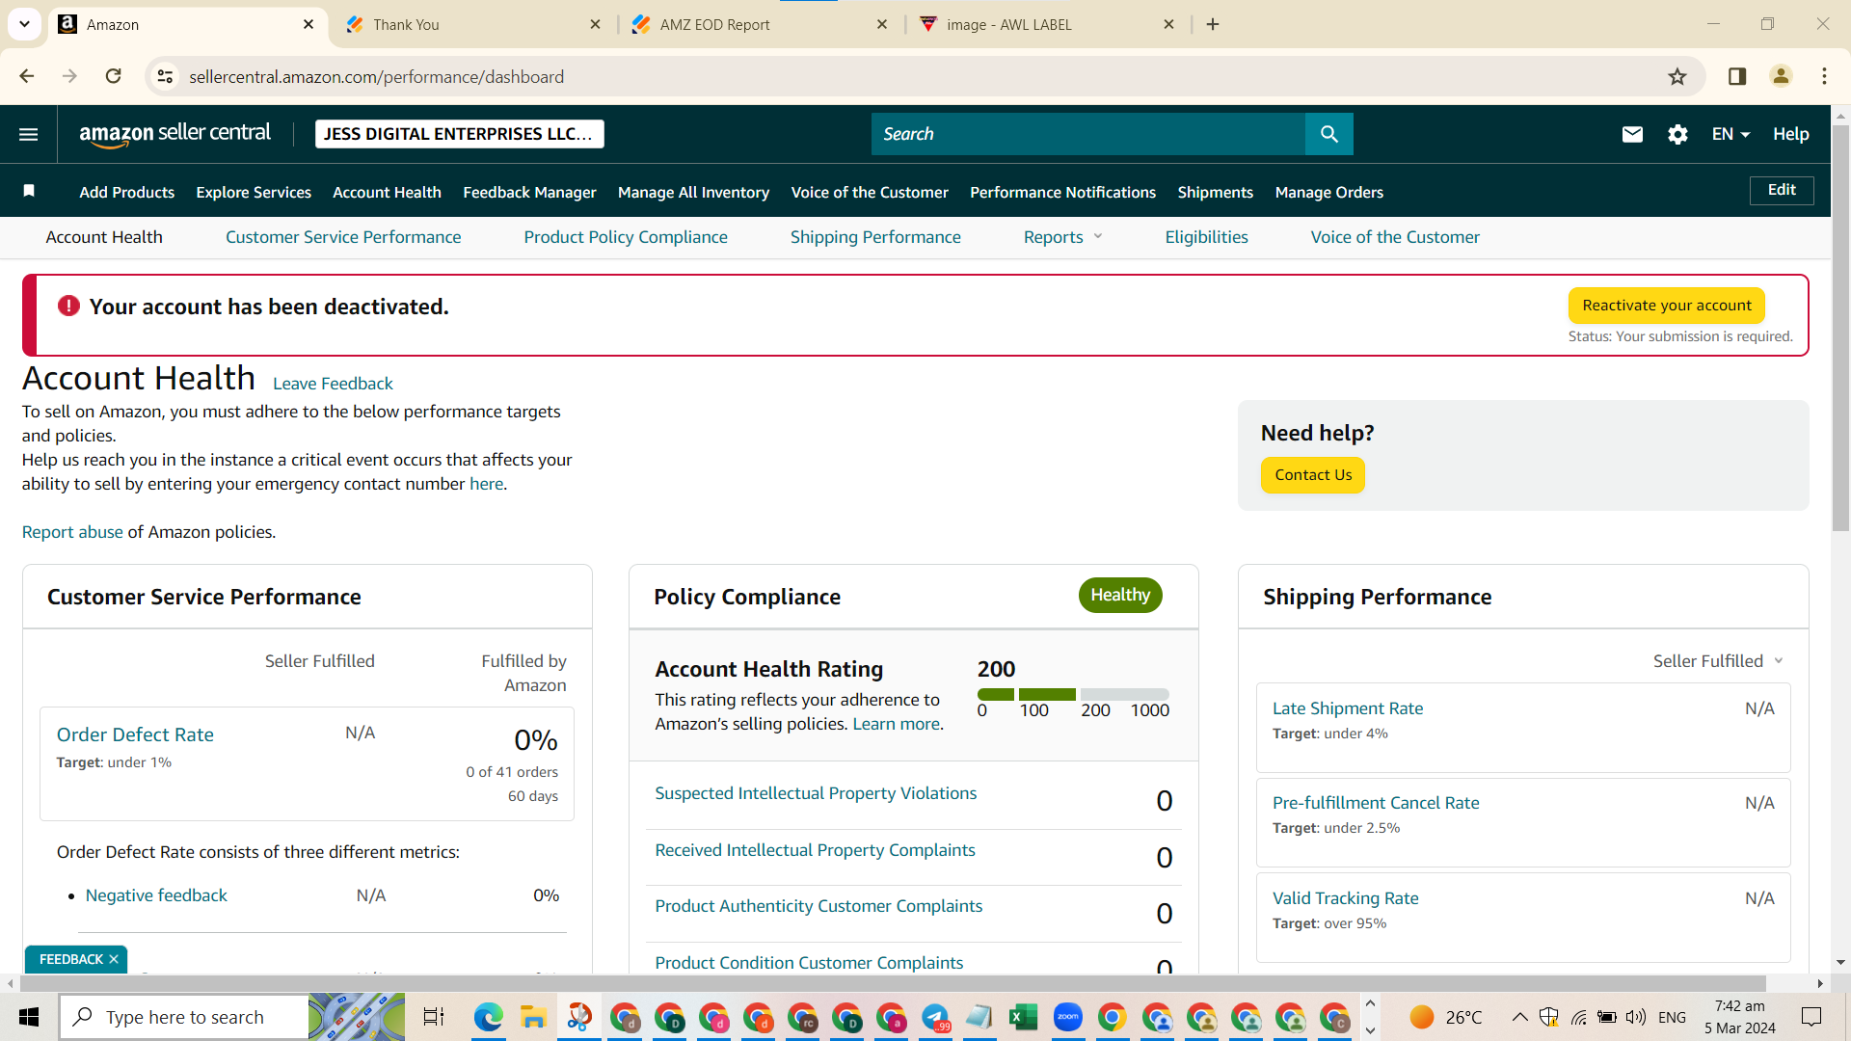
Task: Click the vertical page scrollbar
Action: point(1840,328)
